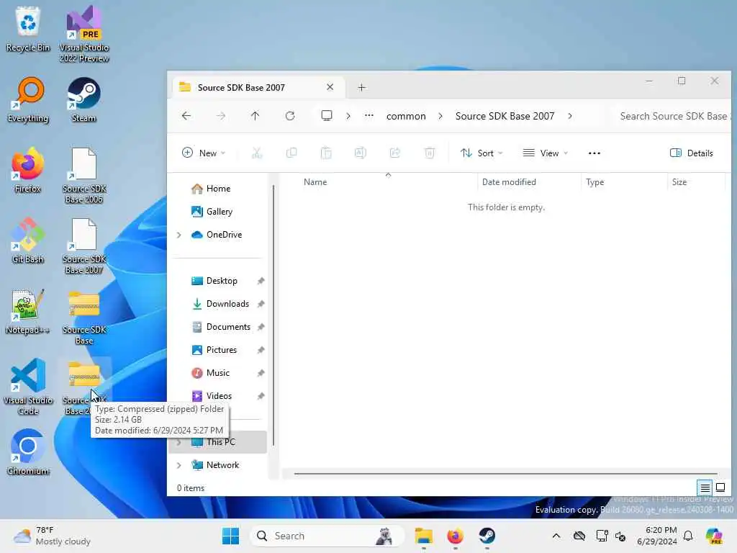Select the Notepad++ desktop shortcut

pos(28,311)
